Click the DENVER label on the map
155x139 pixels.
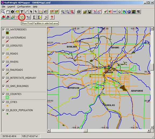coord(109,72)
